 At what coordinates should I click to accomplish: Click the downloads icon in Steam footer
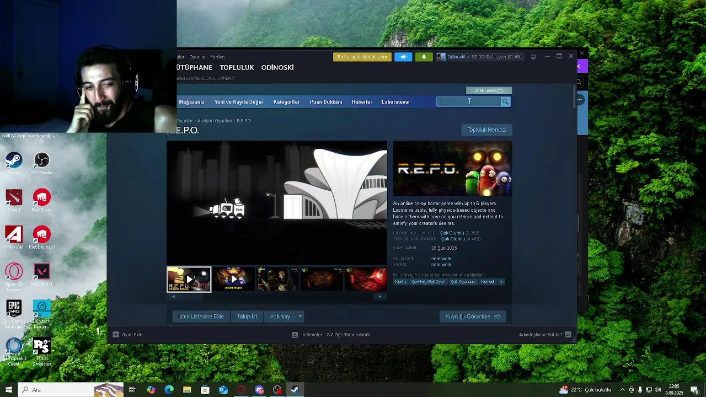click(295, 335)
